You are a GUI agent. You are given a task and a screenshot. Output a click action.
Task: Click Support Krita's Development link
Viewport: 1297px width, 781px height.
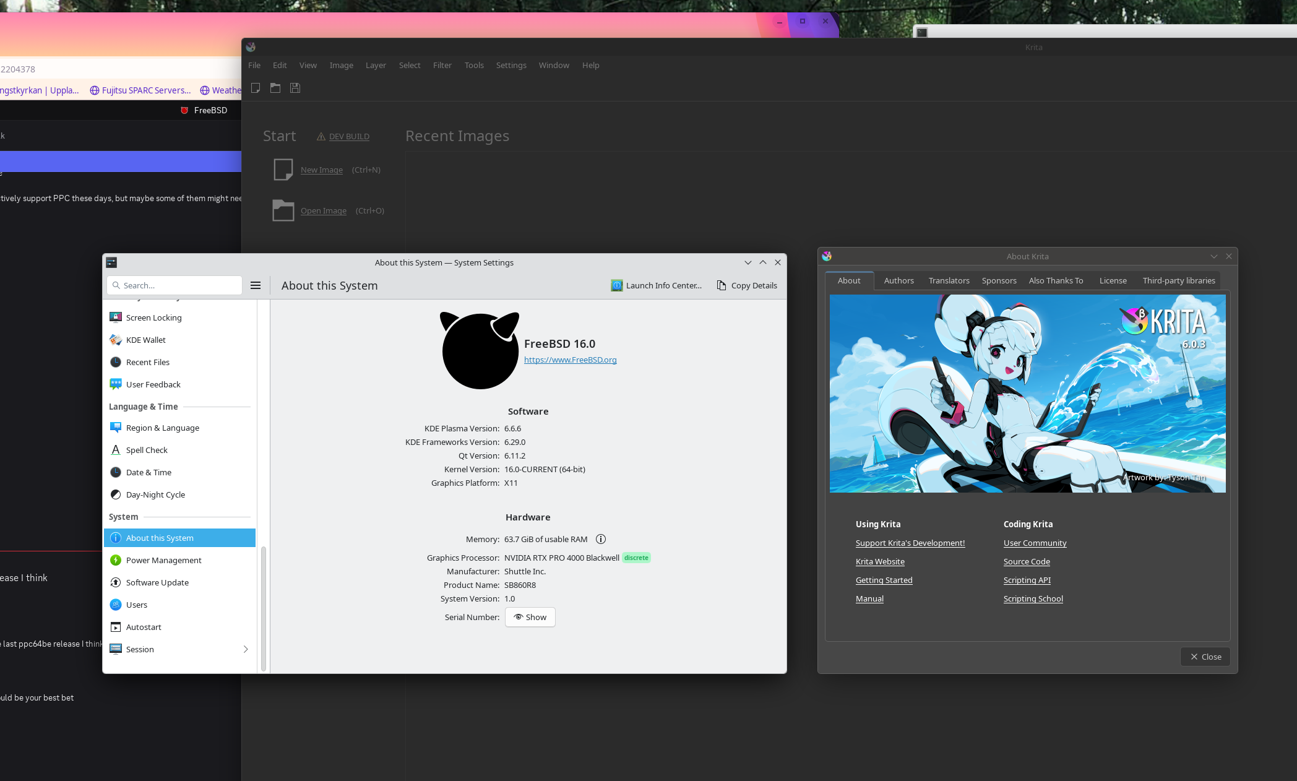tap(910, 543)
